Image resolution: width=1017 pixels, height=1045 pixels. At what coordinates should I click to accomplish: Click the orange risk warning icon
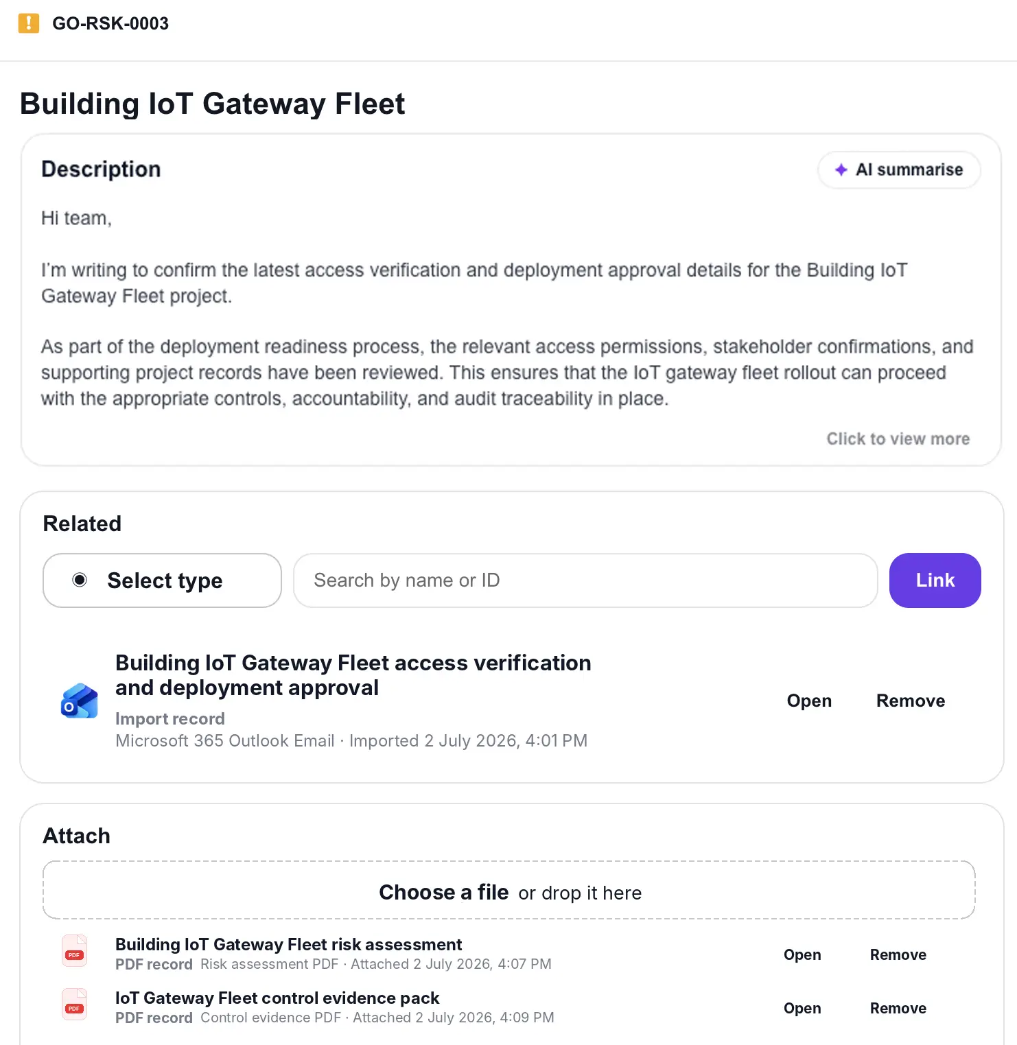(28, 23)
